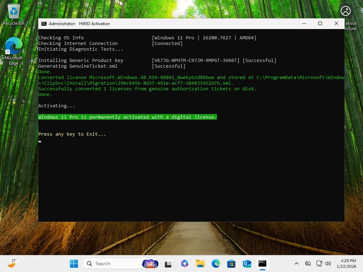
Task: Open the network status tray icon
Action: click(319, 263)
